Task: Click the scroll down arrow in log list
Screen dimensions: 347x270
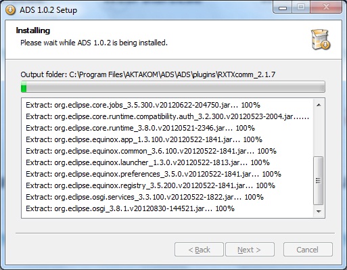Action: tap(319, 211)
